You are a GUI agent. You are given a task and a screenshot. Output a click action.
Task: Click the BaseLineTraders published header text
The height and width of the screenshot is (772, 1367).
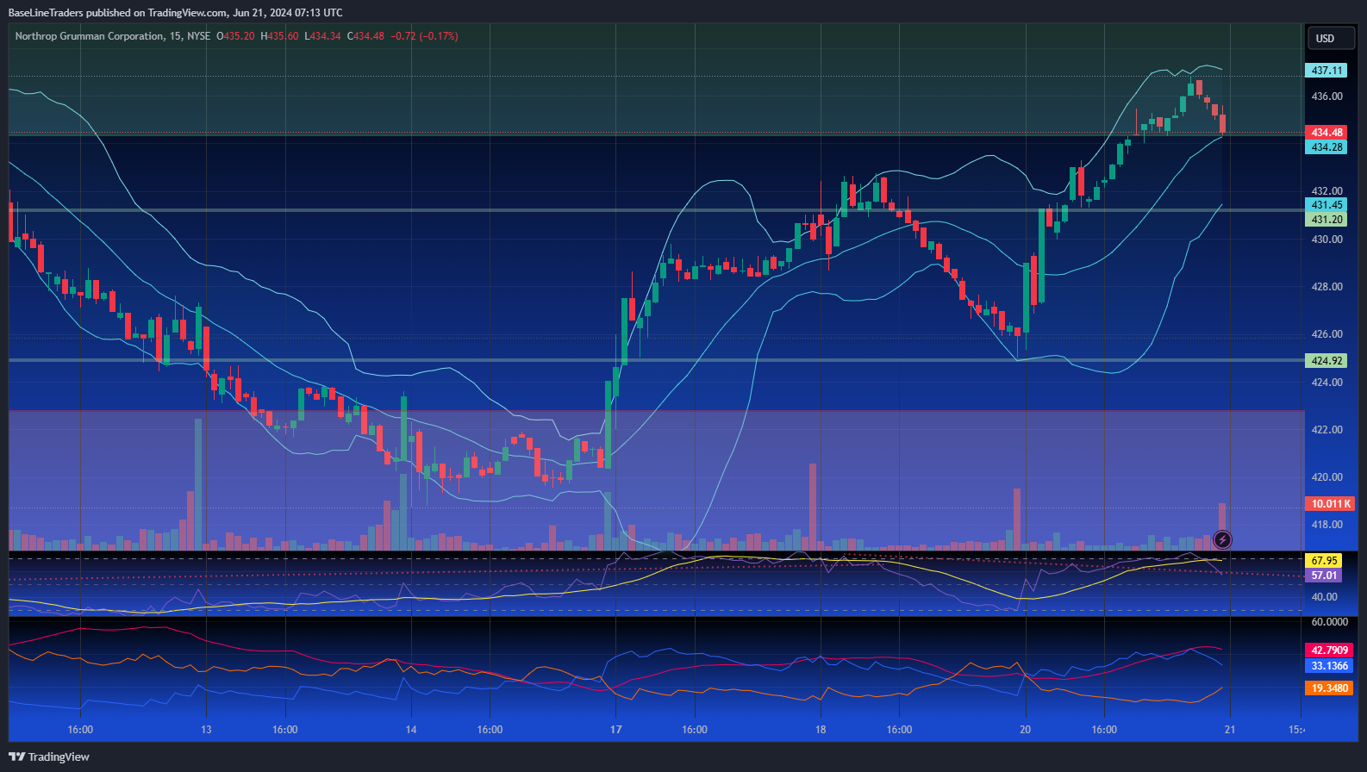pos(175,13)
